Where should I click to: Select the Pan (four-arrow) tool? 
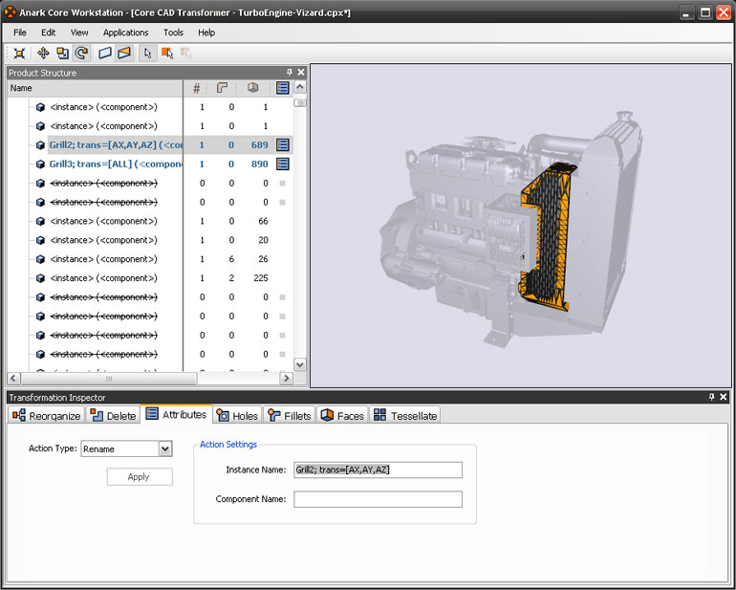tap(43, 54)
